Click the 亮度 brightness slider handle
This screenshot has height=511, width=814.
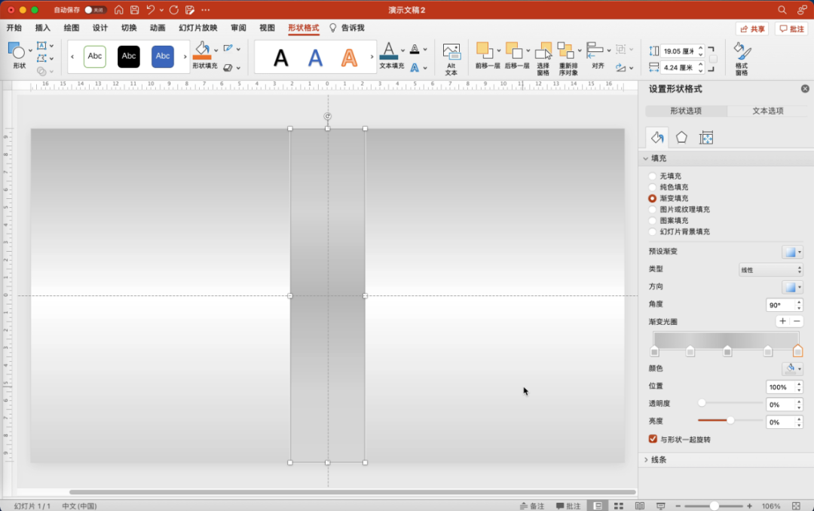730,420
